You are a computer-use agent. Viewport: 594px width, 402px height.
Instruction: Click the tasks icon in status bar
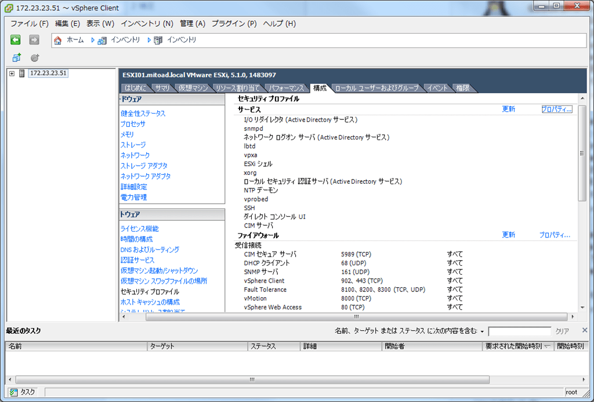coord(14,392)
